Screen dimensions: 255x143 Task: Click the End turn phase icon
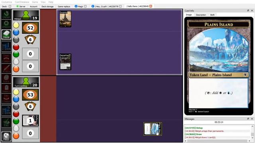coord(6,122)
